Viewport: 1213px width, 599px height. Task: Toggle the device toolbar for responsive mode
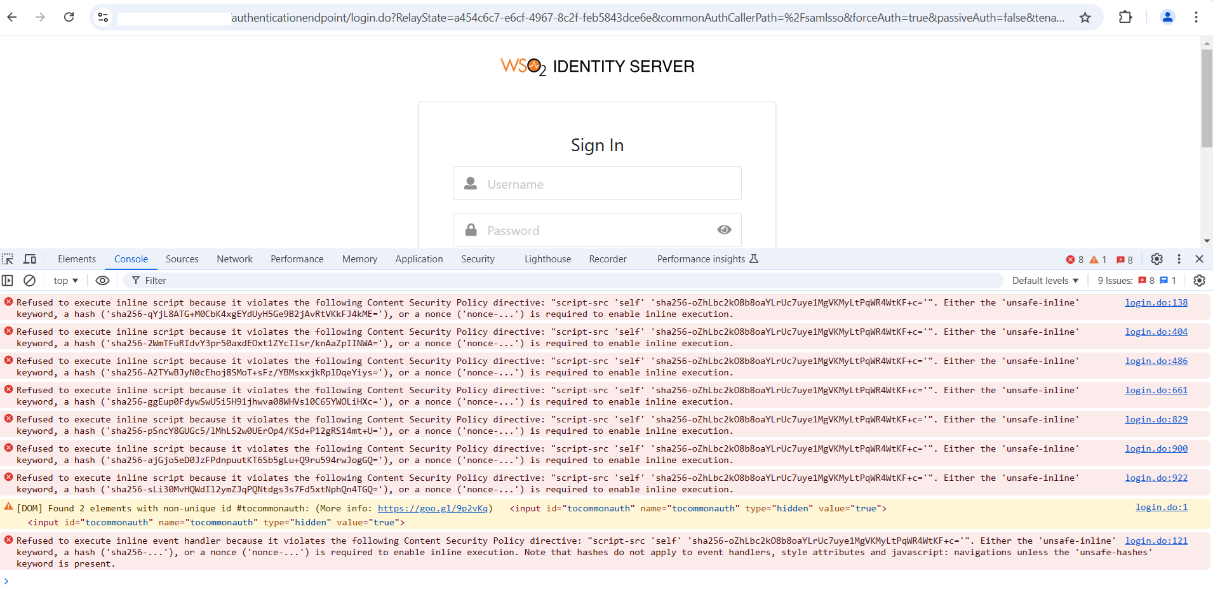pos(29,259)
